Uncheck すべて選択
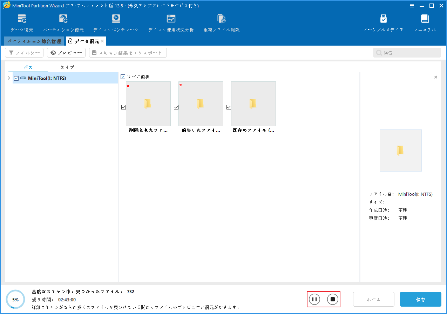 click(123, 76)
